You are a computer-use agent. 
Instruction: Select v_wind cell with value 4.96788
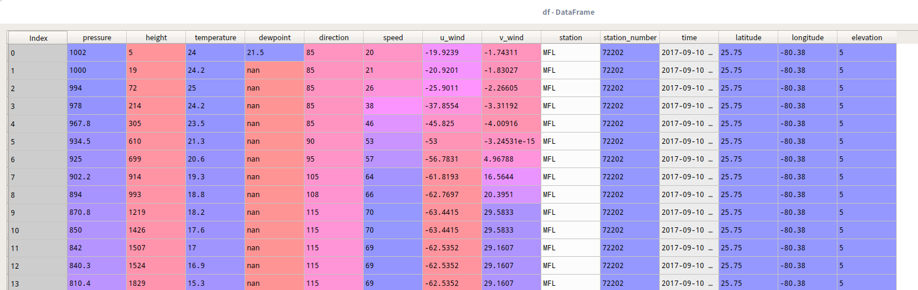coord(511,159)
